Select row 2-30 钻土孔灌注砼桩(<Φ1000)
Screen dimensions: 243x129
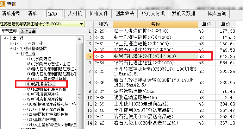coord(161,37)
